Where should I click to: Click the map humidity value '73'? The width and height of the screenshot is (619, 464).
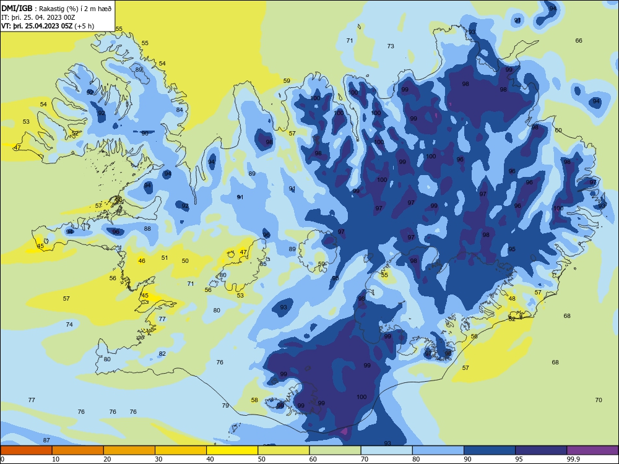tap(391, 46)
